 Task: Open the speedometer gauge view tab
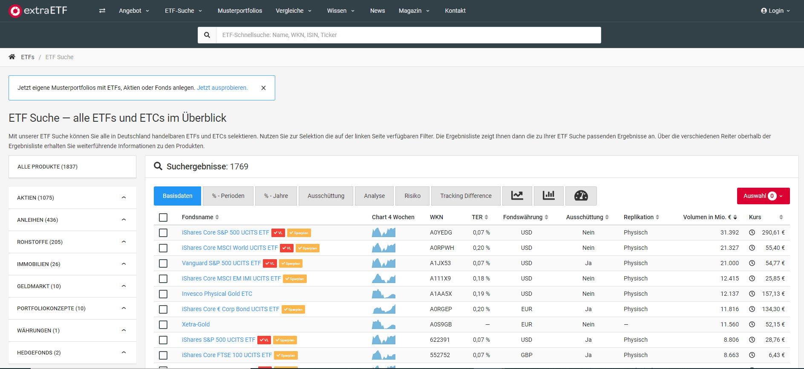tap(581, 196)
